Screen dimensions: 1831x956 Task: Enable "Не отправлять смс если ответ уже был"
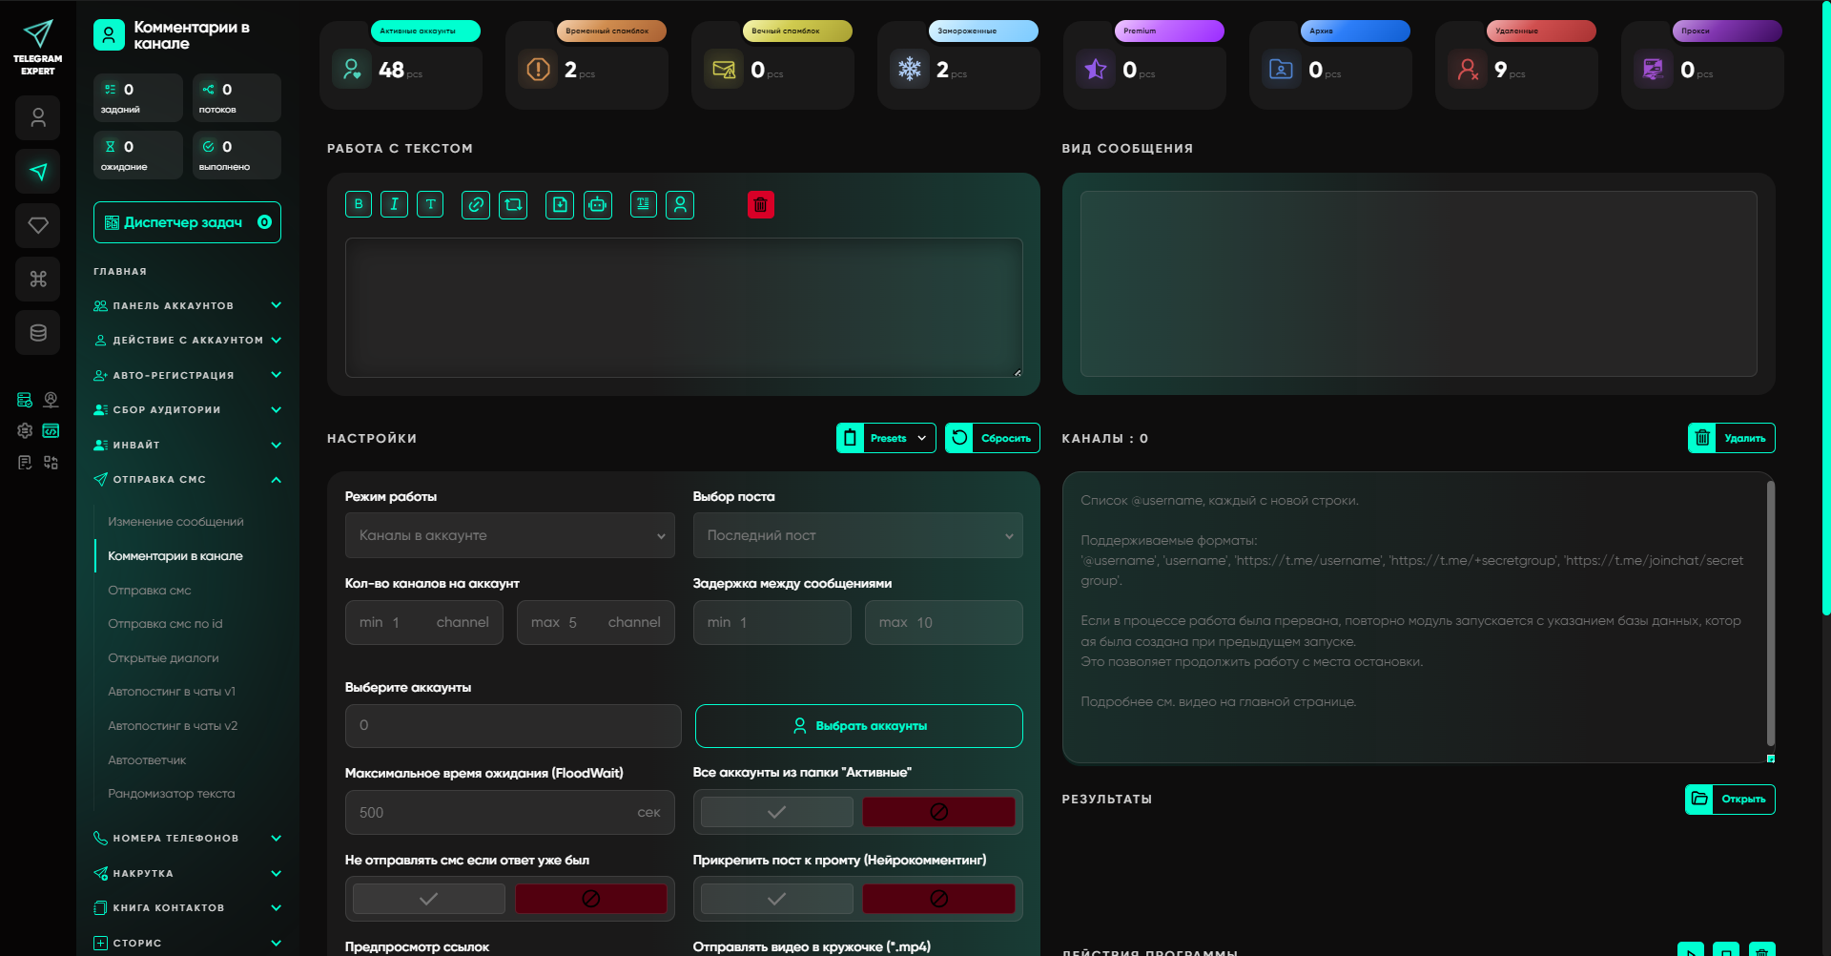[429, 899]
